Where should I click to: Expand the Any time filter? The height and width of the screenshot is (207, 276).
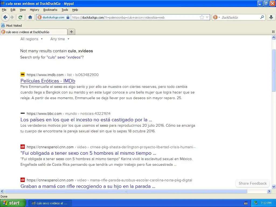point(60,39)
